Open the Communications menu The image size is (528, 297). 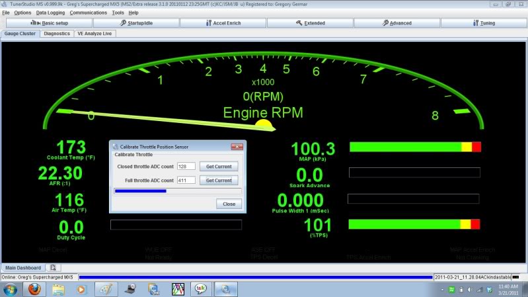click(88, 13)
